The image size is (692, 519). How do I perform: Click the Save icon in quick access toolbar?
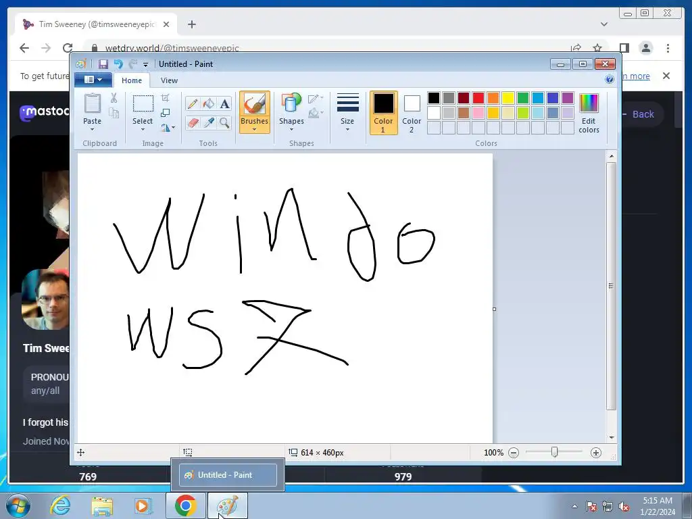(103, 64)
